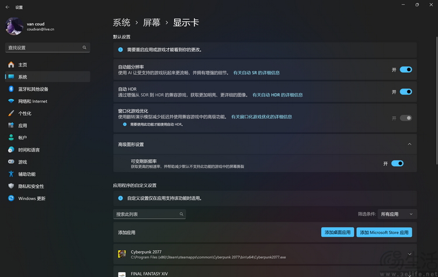Click the 游戏 controller icon
This screenshot has height=277, width=438.
tap(11, 162)
